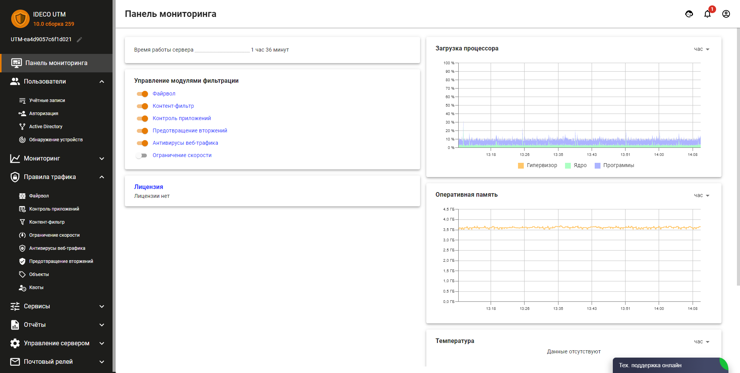Open the Лицензия link
Image resolution: width=740 pixels, height=373 pixels.
point(148,187)
